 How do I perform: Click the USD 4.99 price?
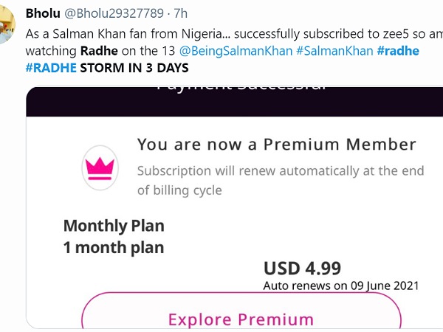[x=302, y=268]
